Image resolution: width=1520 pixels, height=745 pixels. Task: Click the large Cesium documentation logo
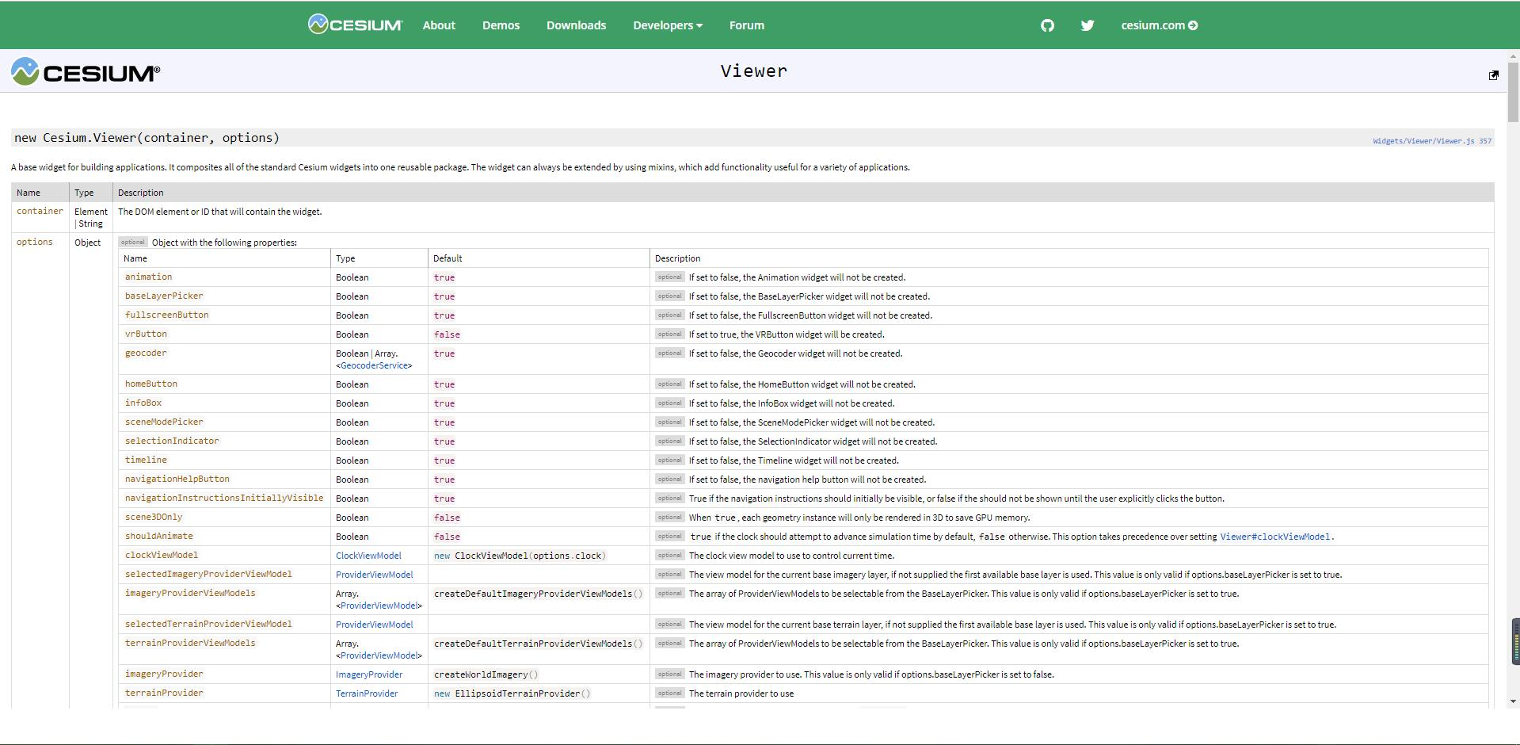click(86, 72)
